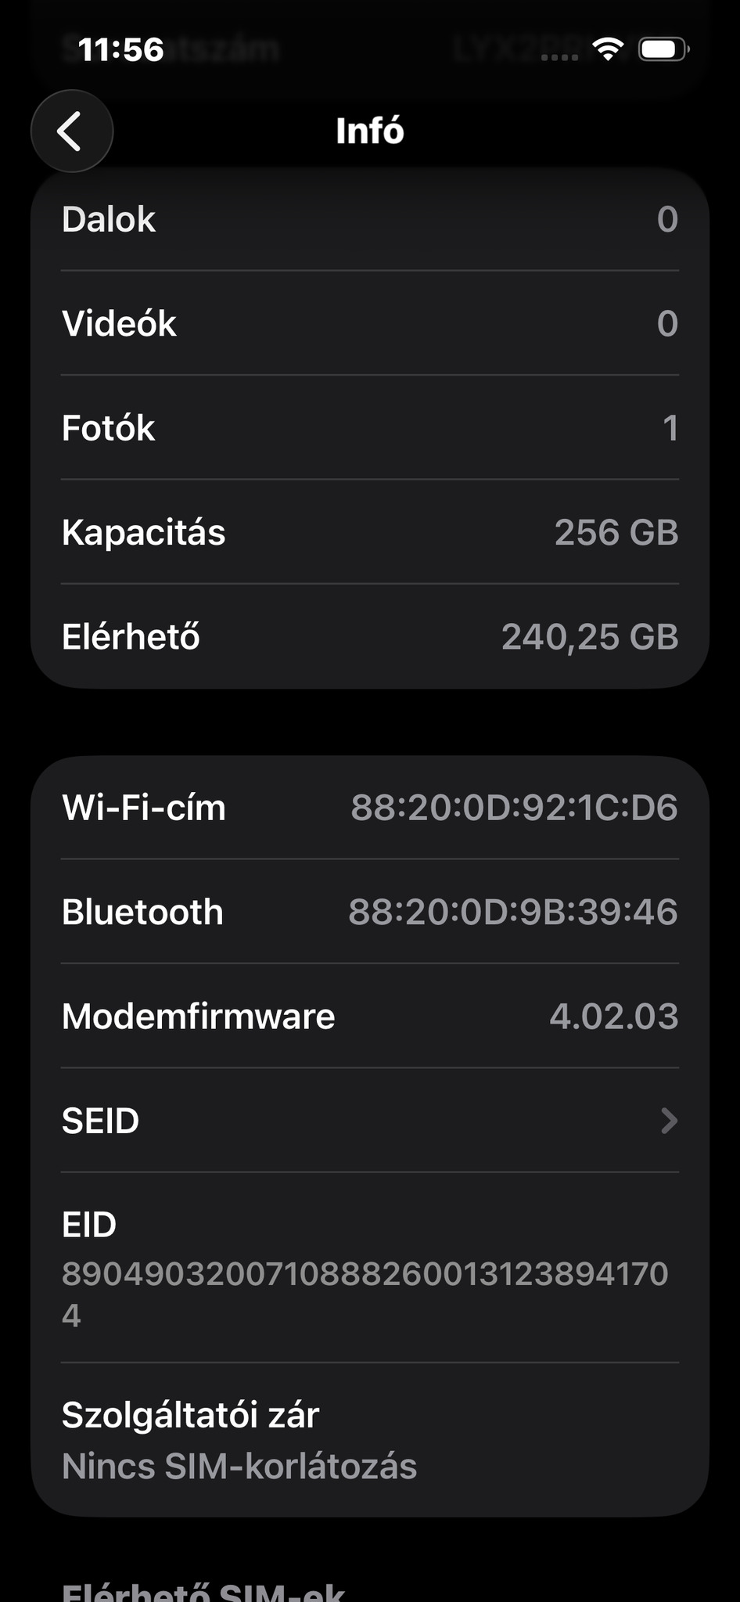Tap the Elérhető 240,25 GB value
740x1602 pixels.
pyautogui.click(x=589, y=636)
